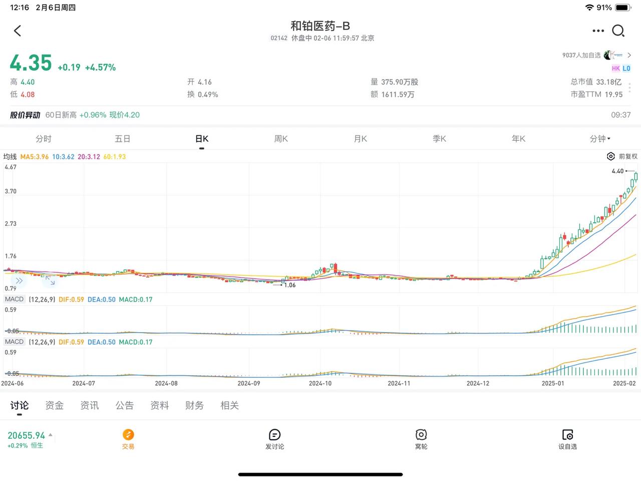Open the chart settings hexagon icon
641x481 pixels.
point(610,156)
